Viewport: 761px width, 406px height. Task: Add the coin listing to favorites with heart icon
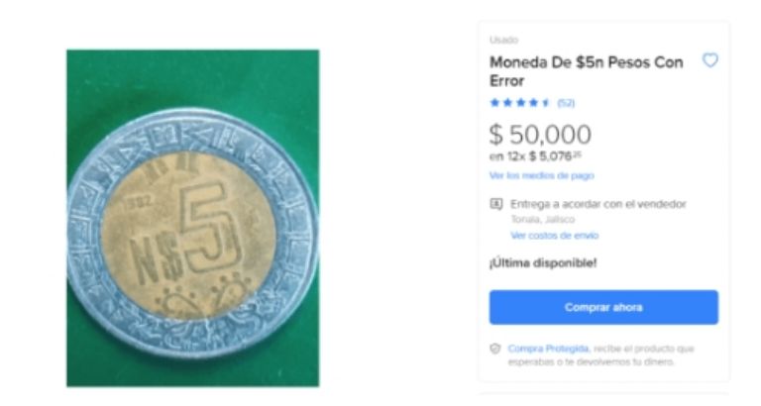[710, 60]
